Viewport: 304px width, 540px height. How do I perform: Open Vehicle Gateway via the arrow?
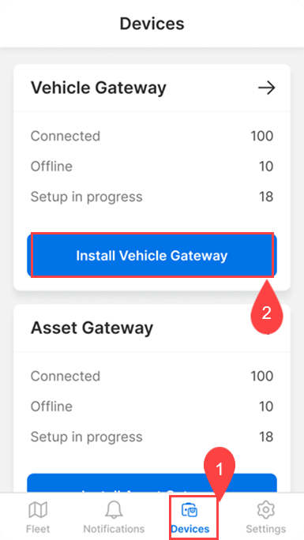coord(266,88)
